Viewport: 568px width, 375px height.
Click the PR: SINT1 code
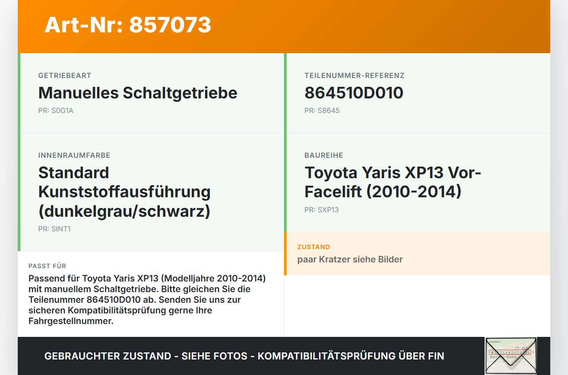coord(55,229)
